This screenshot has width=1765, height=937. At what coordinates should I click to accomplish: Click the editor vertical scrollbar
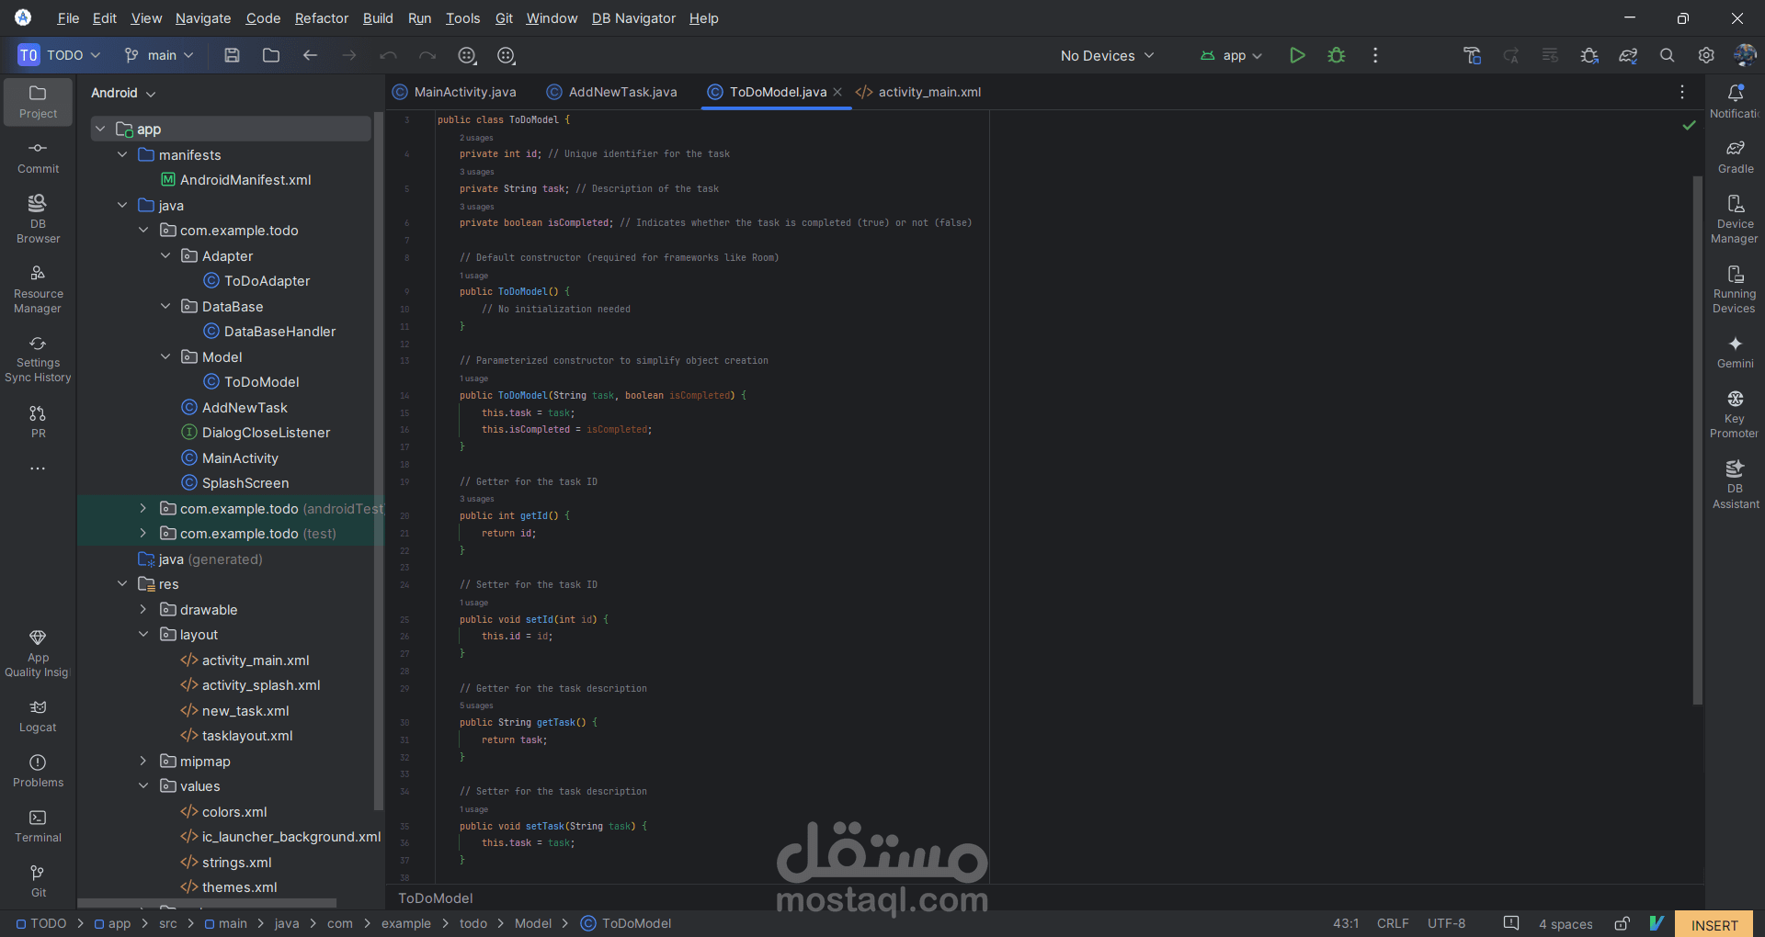click(x=1698, y=440)
